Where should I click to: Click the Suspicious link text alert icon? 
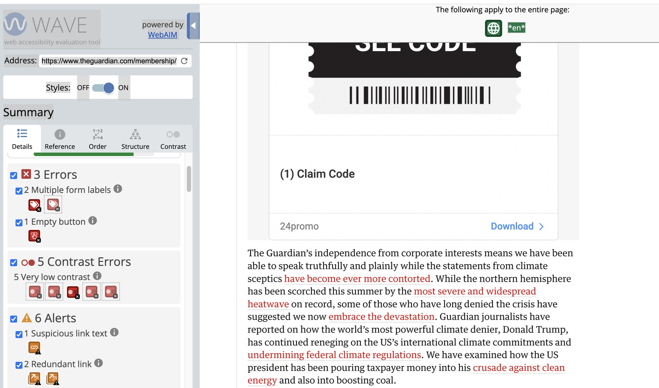point(34,348)
